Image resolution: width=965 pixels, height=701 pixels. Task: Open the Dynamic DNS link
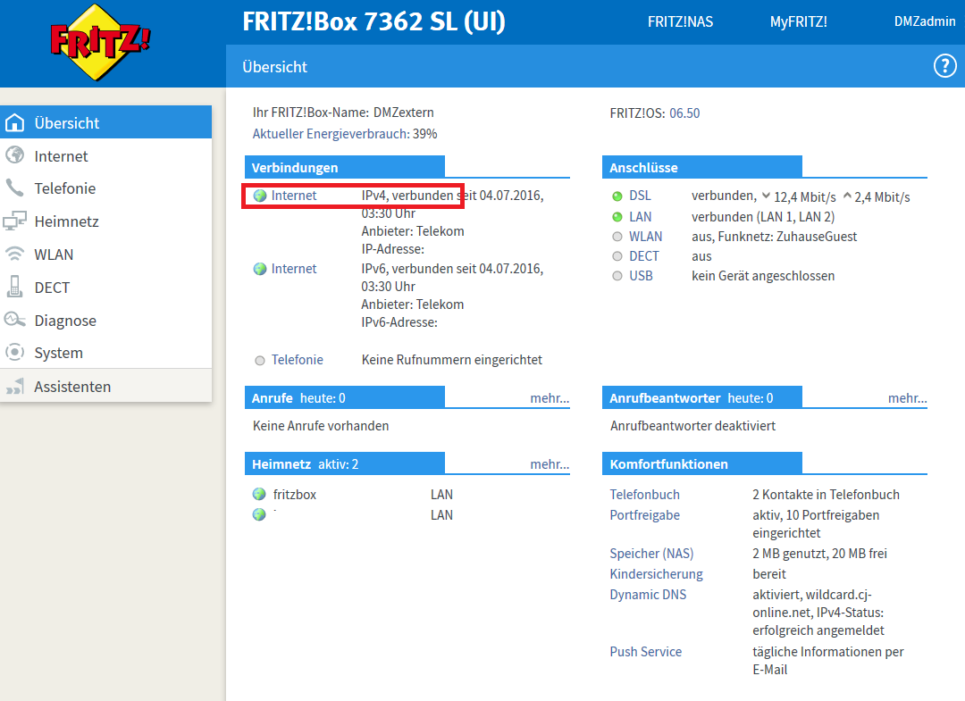coord(648,595)
